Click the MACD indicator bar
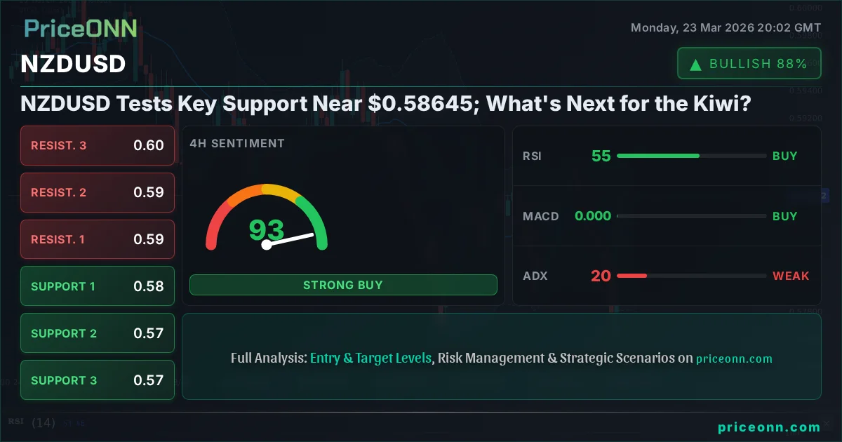842x442 pixels. pos(691,216)
